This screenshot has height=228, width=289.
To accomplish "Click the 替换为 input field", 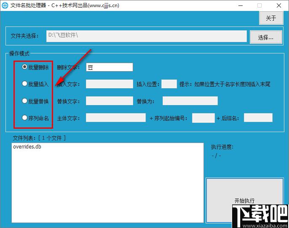I will (x=190, y=101).
